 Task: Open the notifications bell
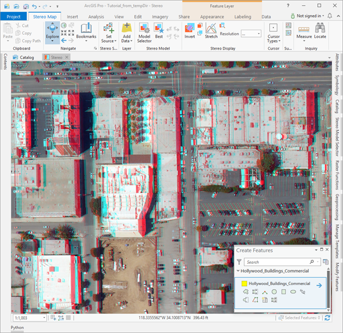(330, 16)
